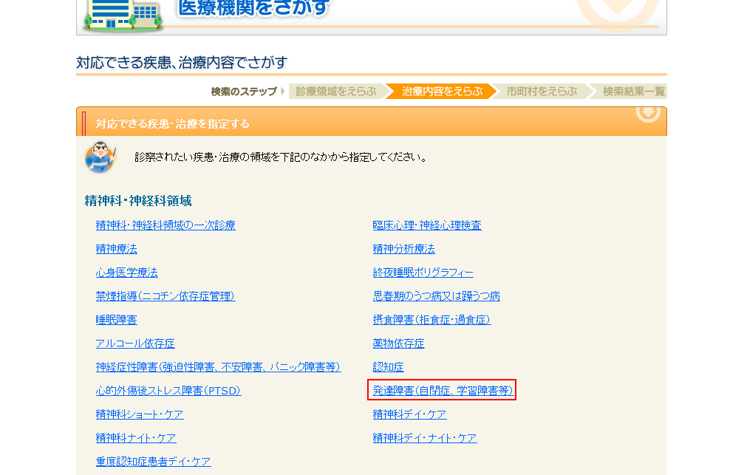Go to 診療領域をえらぶ step

(x=336, y=92)
